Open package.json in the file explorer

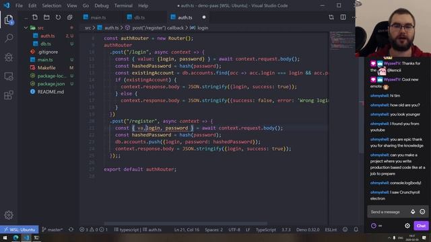tap(51, 83)
